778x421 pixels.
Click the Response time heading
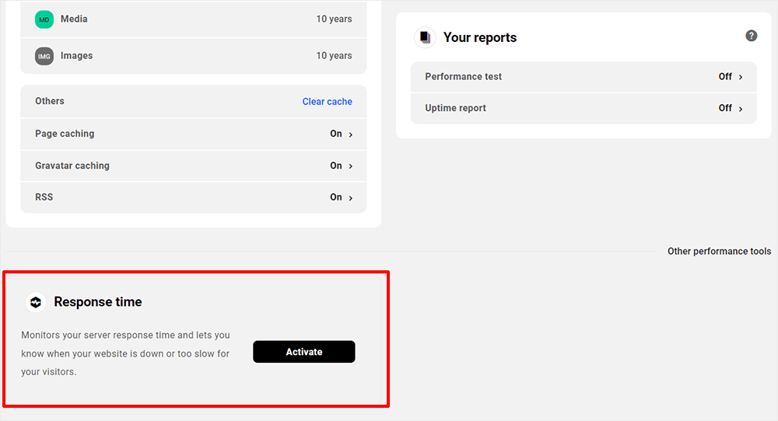pyautogui.click(x=98, y=301)
